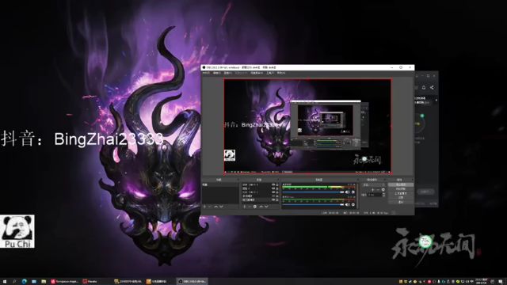Open taskbar search magnifier
Viewport: 507px width, 285px height.
click(14, 282)
